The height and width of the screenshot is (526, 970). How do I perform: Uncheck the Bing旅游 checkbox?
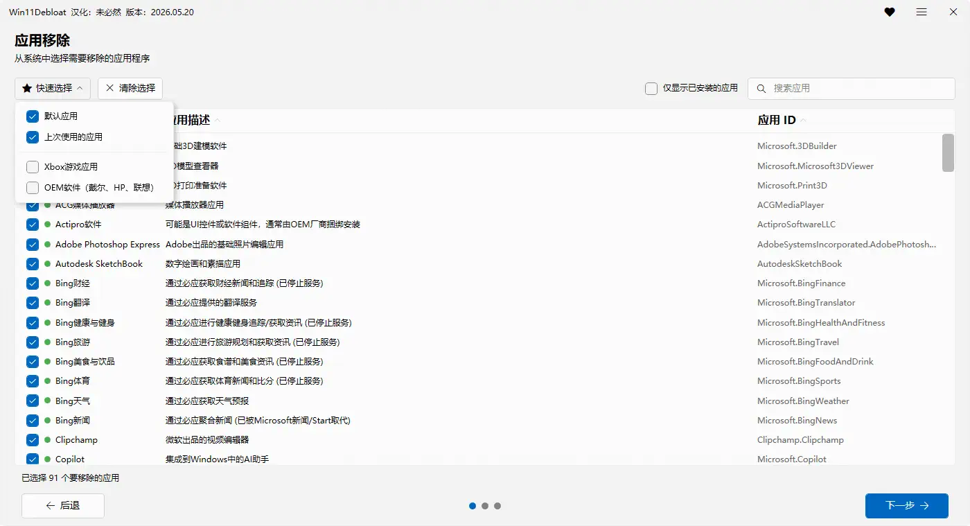click(33, 342)
